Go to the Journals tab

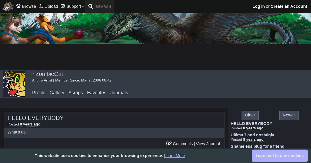pyautogui.click(x=119, y=93)
